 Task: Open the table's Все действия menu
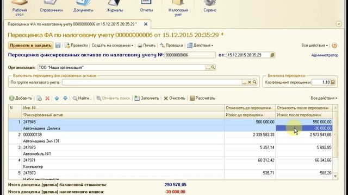(x=324, y=98)
